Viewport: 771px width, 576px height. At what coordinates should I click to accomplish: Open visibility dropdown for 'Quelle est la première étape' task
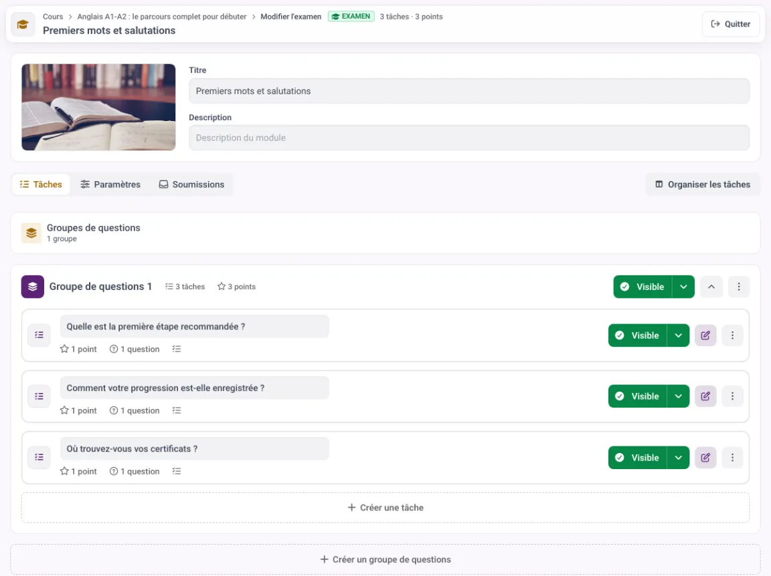pos(678,335)
